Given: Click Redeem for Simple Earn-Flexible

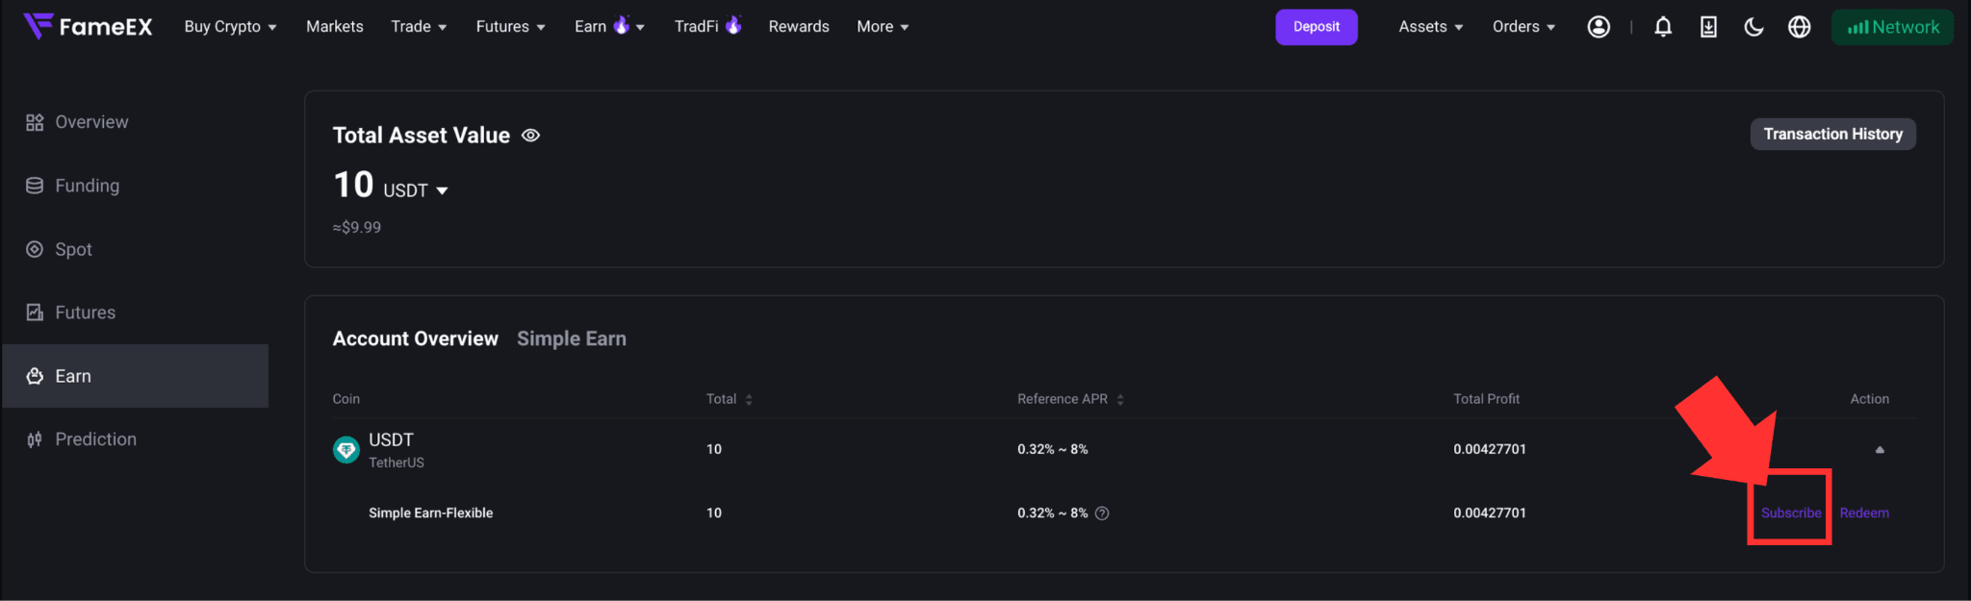Looking at the screenshot, I should [x=1864, y=513].
